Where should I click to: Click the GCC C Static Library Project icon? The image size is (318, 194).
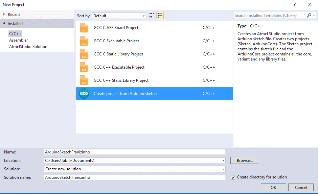coord(84,54)
